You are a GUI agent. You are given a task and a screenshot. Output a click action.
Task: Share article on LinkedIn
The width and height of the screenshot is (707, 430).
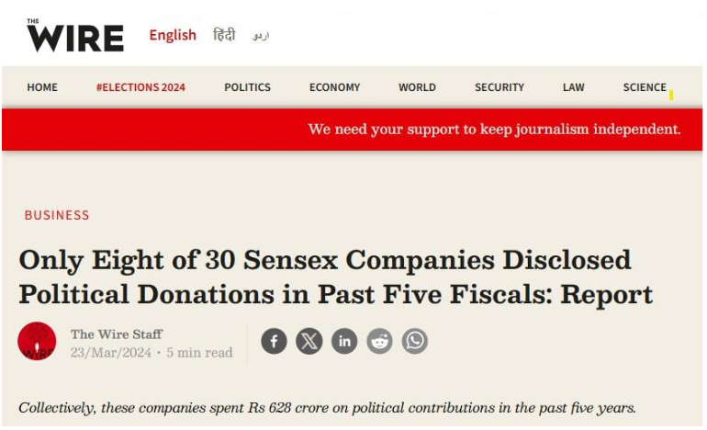[x=344, y=342]
